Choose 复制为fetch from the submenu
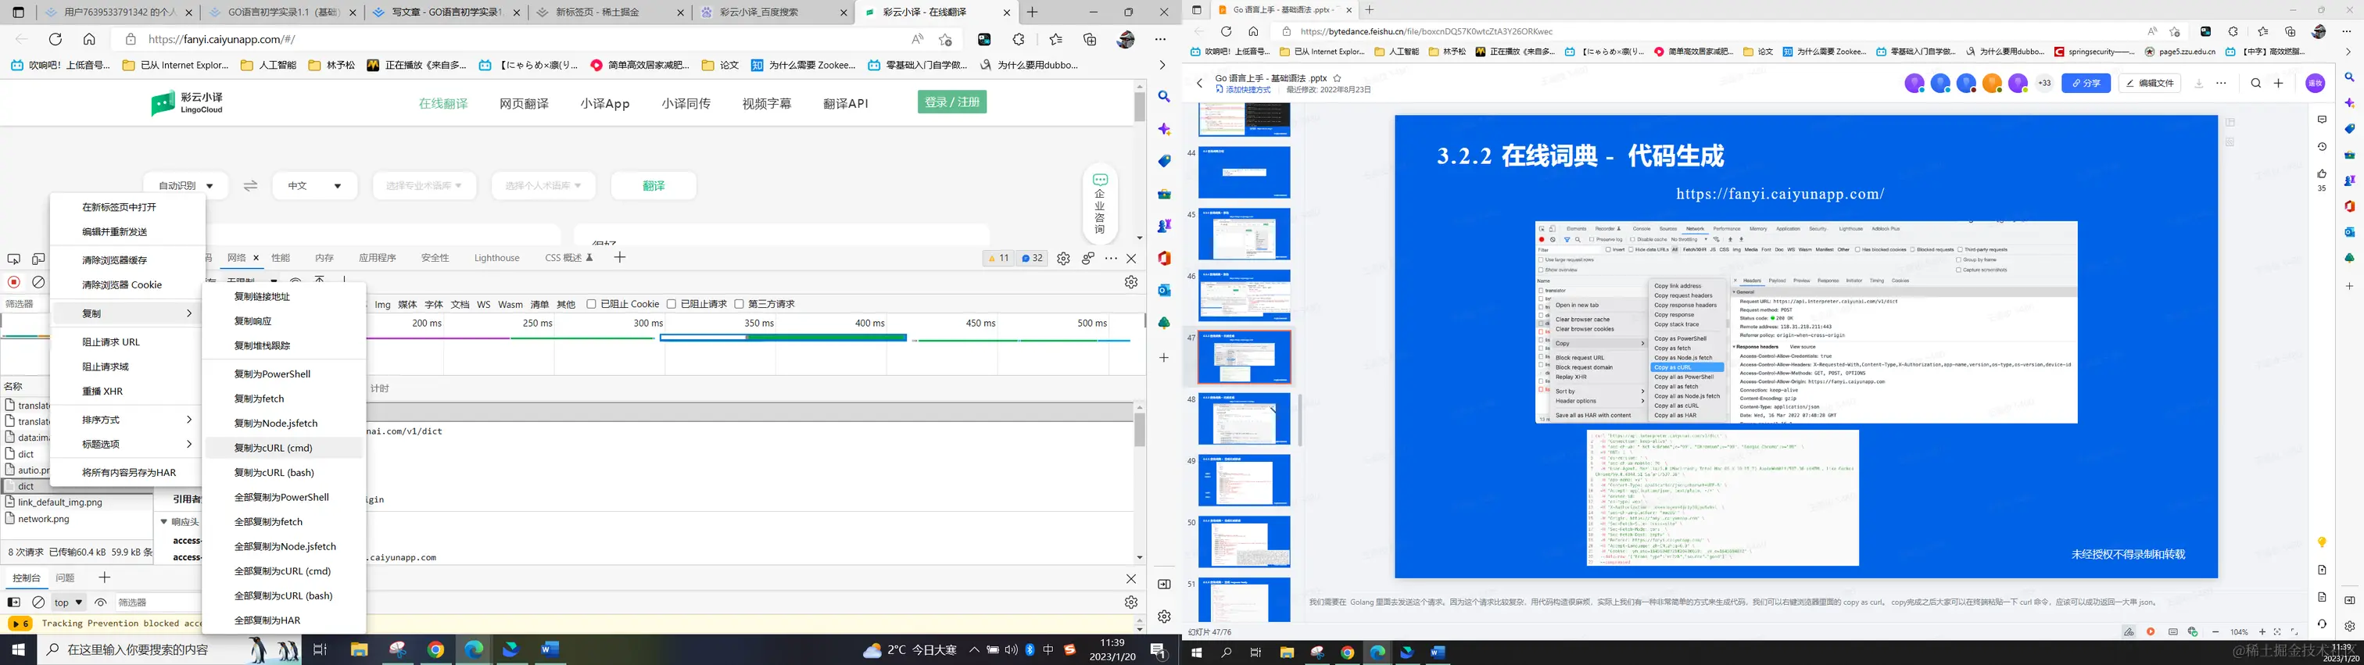 285,399
